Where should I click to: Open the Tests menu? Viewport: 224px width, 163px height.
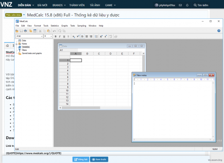coord(73,26)
